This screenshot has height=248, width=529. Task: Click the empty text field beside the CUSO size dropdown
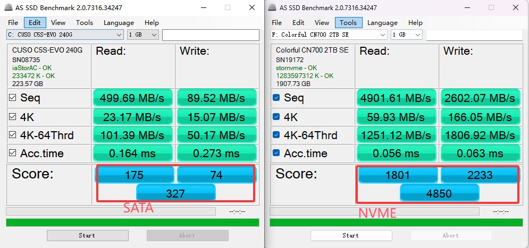211,35
